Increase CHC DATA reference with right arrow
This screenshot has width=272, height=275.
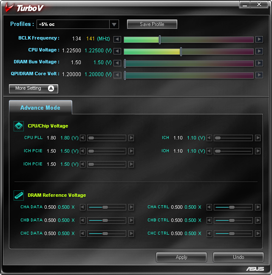(x=131, y=233)
